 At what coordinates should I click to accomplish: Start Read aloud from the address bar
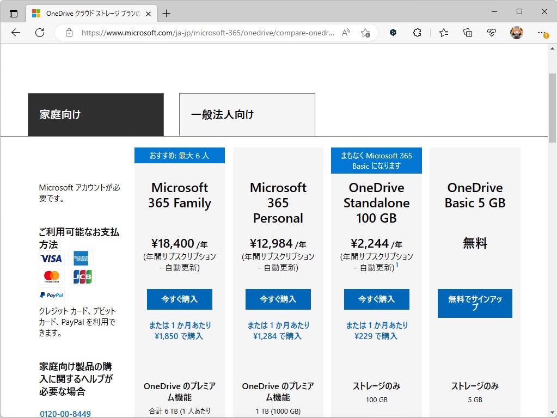(345, 33)
